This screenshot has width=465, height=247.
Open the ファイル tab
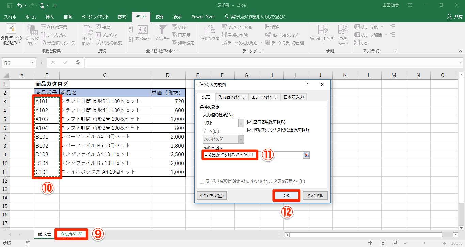[x=10, y=17]
